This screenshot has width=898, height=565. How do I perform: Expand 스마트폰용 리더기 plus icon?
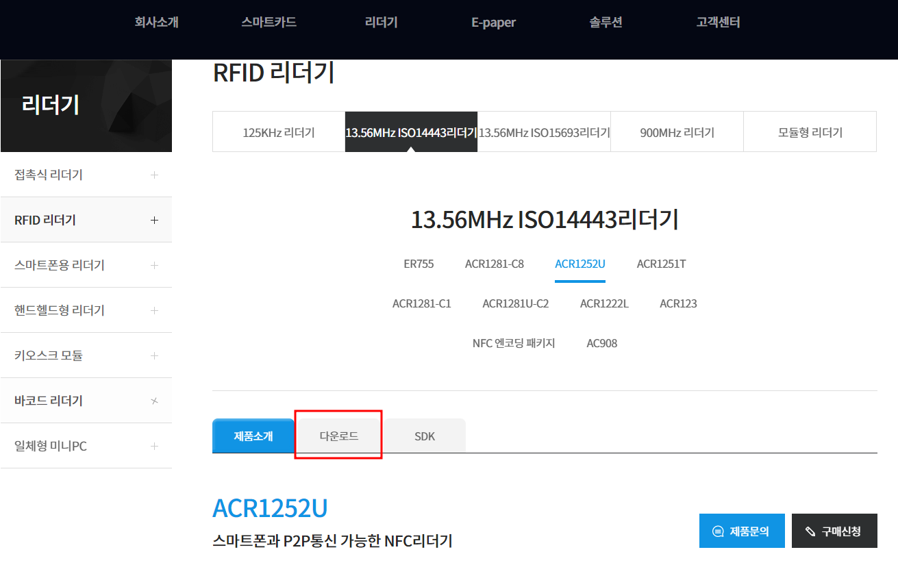point(154,266)
